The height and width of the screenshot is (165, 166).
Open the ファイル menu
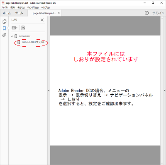tap(5, 7)
